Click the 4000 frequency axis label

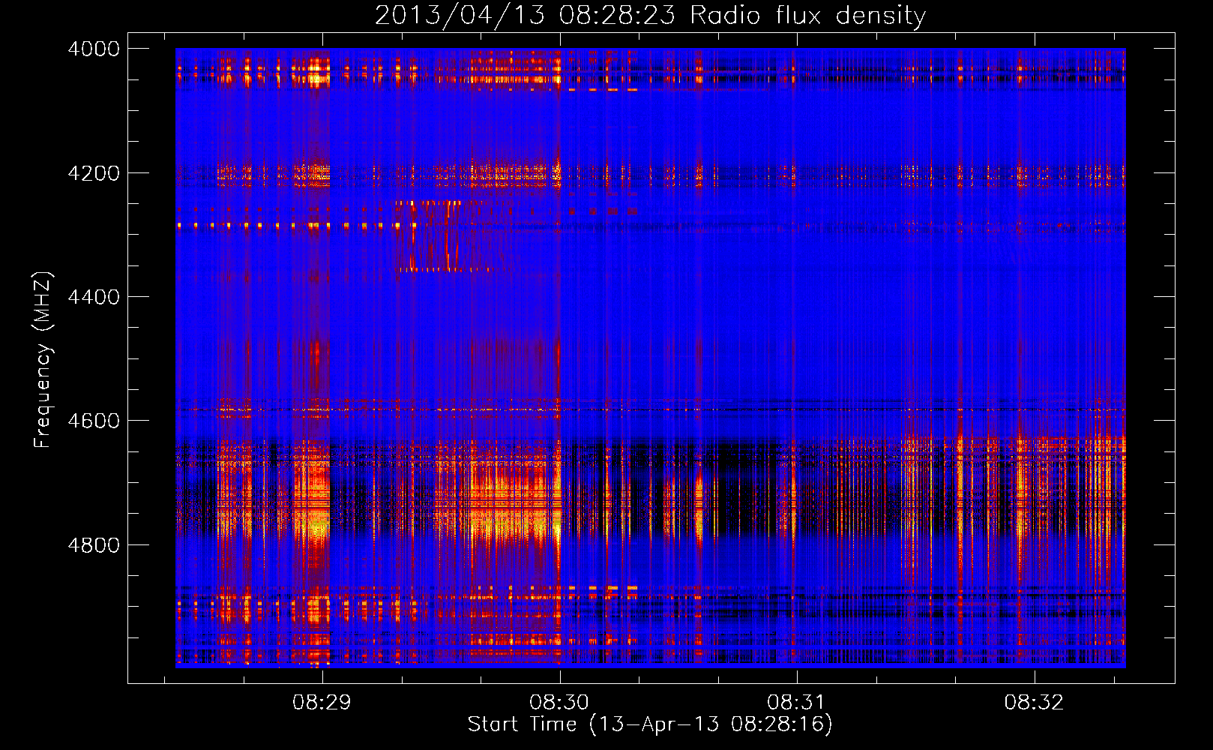(x=94, y=49)
